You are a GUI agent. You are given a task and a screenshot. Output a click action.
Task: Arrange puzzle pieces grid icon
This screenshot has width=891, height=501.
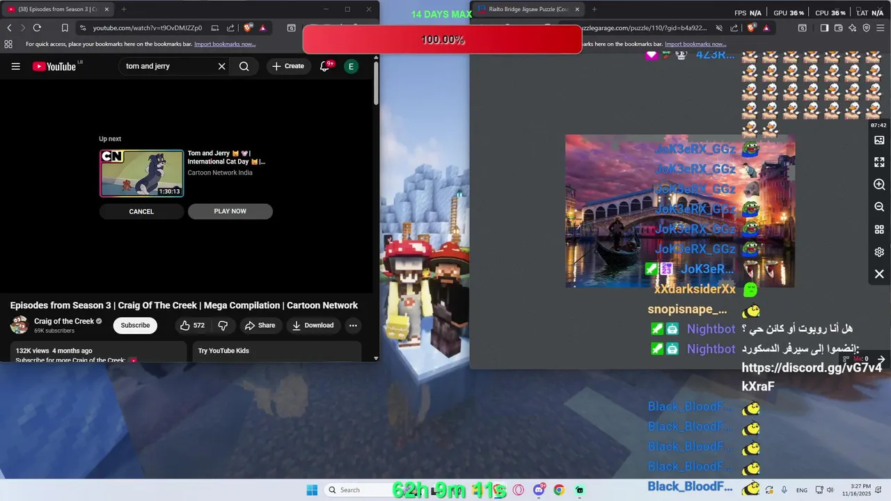(x=879, y=230)
